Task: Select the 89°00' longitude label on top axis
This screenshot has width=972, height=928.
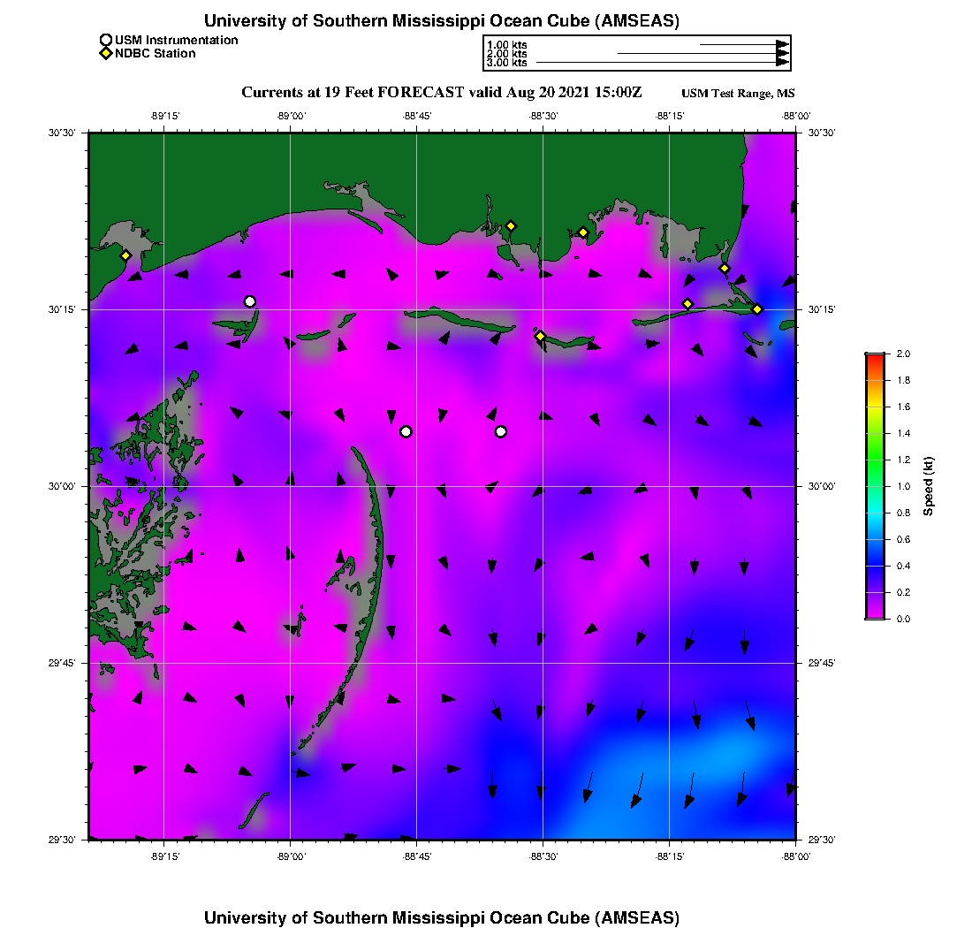Action: (290, 116)
